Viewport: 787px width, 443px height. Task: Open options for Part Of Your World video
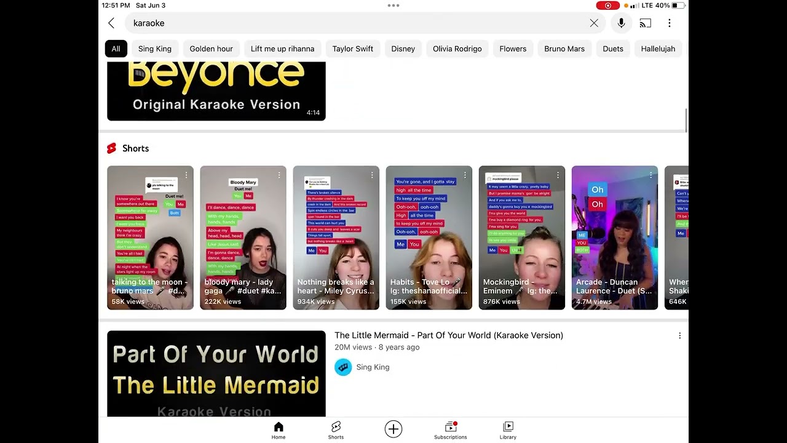click(x=679, y=336)
